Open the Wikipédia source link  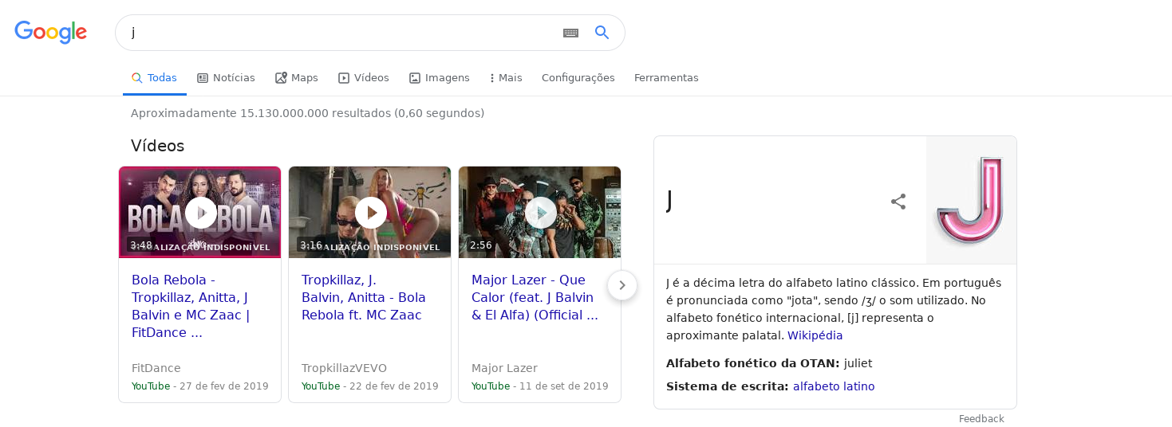pos(815,335)
